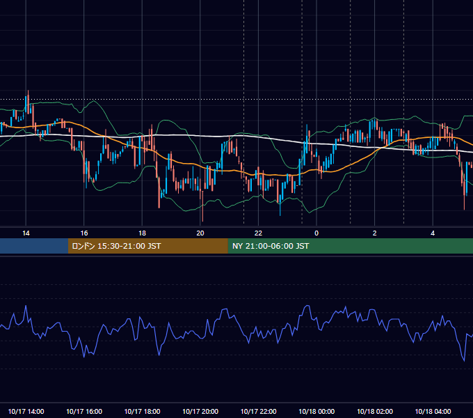473x418 pixels.
Task: Click the 14 hour label on the time axis
Action: click(x=26, y=233)
